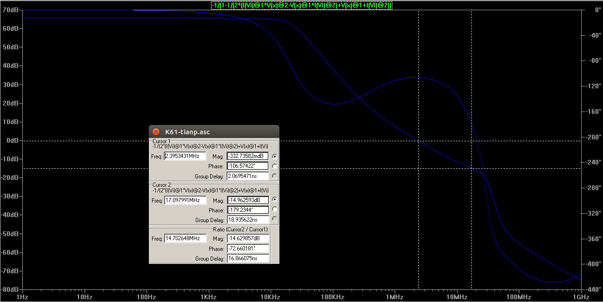Select Cursor 2 Phase radio button
The image size is (603, 302).
click(275, 210)
